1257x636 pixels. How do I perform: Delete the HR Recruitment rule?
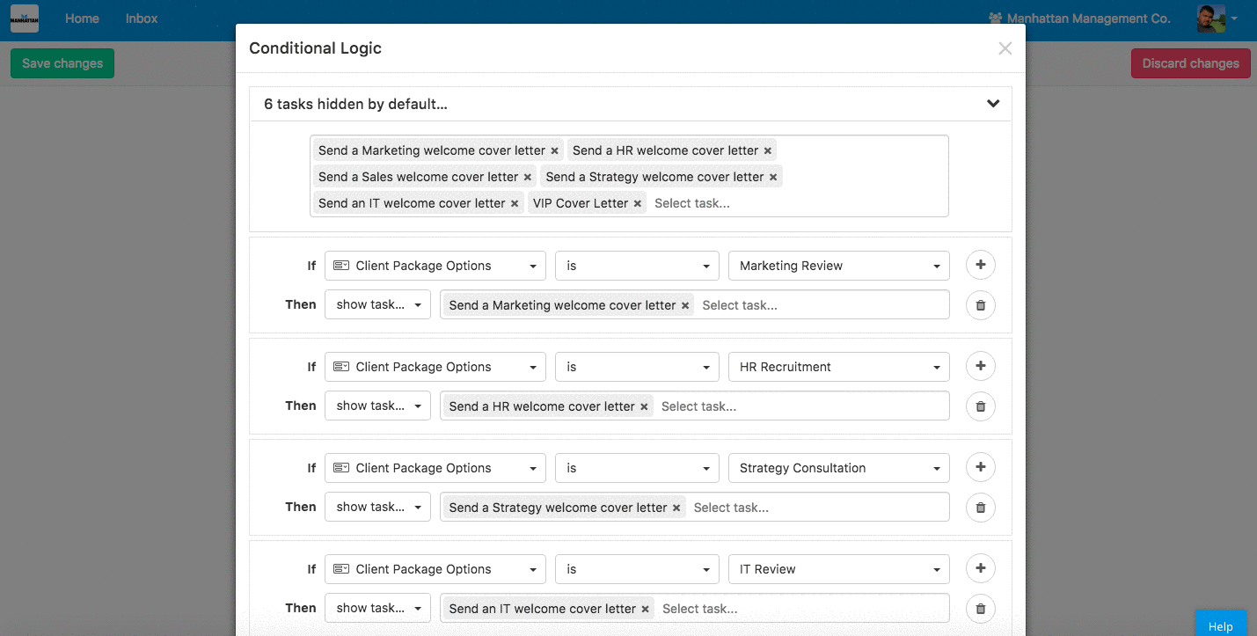(x=981, y=406)
